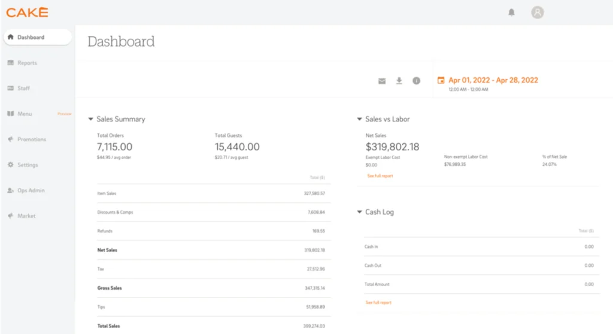Go to the Menu section in sidebar
The height and width of the screenshot is (334, 613).
click(25, 114)
